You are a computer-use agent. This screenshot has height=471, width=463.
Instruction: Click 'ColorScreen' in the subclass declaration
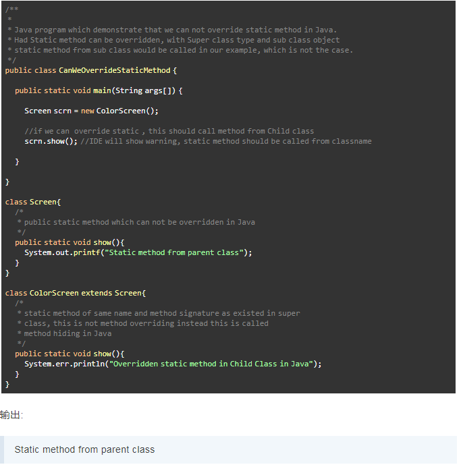(54, 293)
